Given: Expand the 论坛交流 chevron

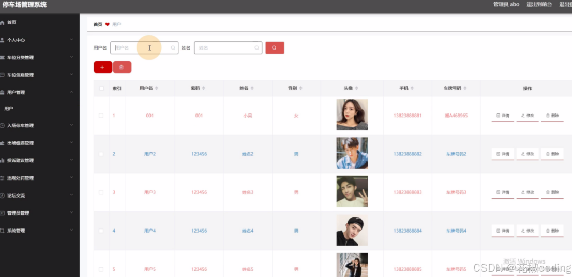Looking at the screenshot, I should (71, 195).
